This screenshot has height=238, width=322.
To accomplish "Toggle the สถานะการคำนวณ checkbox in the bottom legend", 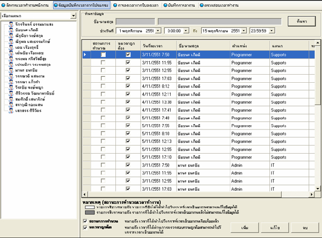I will click(85, 221).
